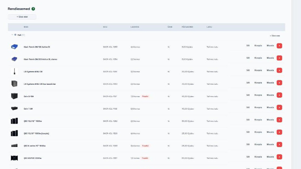The image size is (301, 169).
Task: Open the Klark Teknik DN 200 product thumbnail
Action: coord(14,59)
